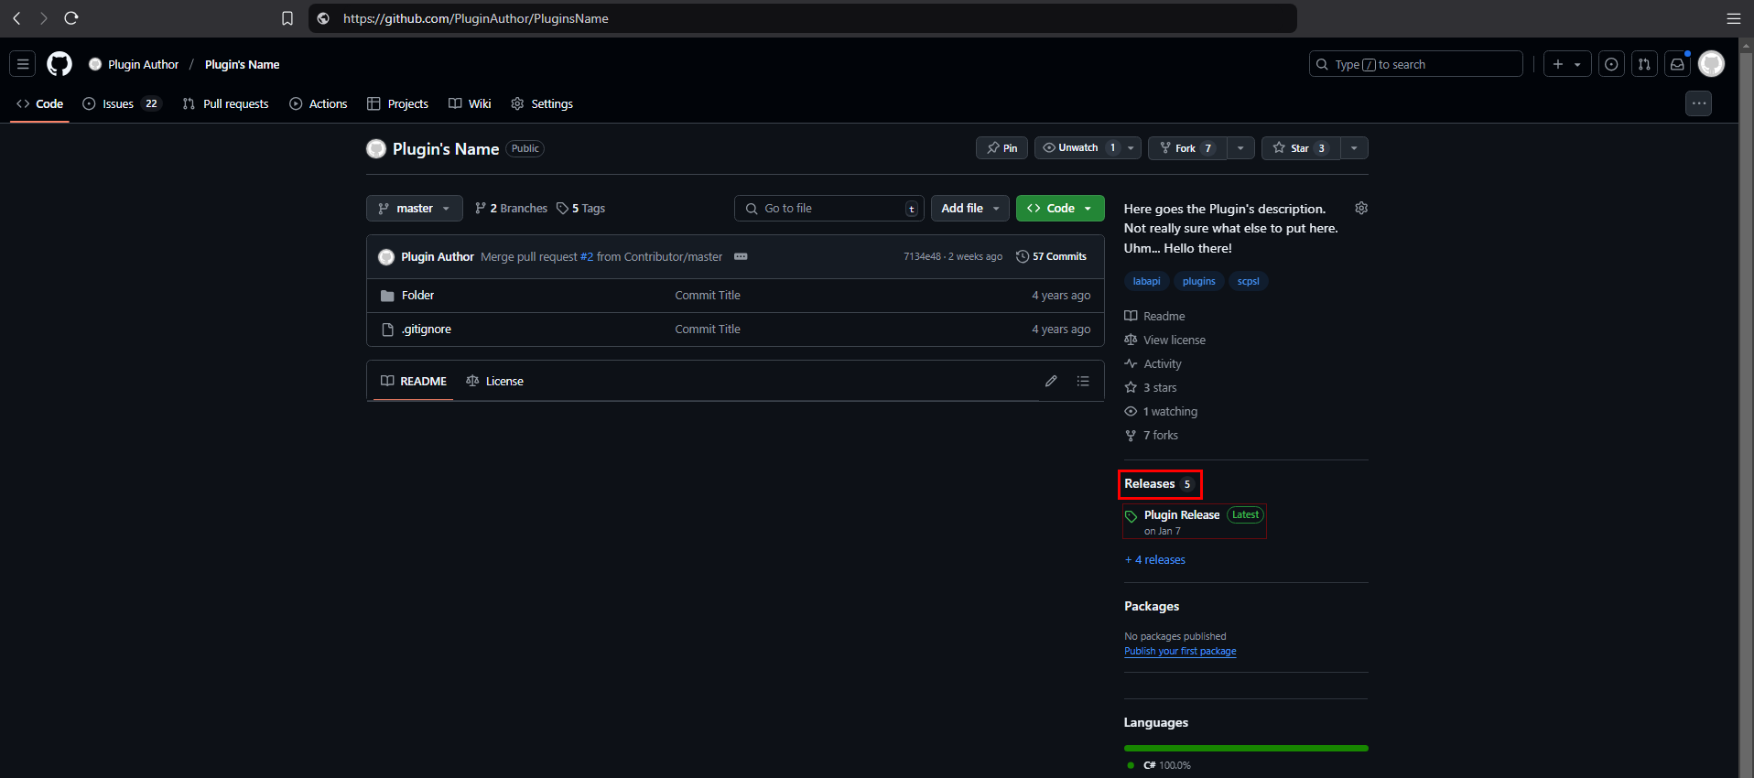
Task: Open the pull requests header icon
Action: pyautogui.click(x=1644, y=64)
